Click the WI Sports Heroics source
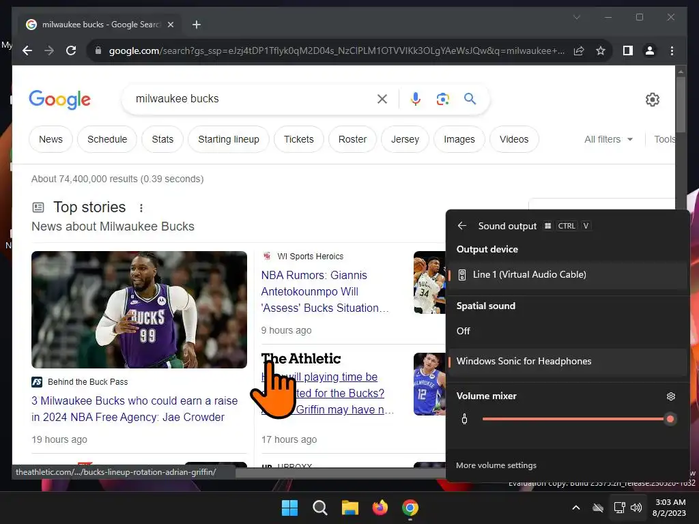Screen dimensions: 699x524 [x=311, y=257]
